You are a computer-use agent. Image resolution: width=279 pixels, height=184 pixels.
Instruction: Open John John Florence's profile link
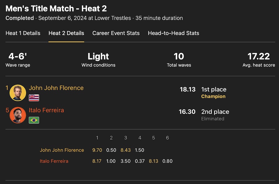pyautogui.click(x=56, y=88)
